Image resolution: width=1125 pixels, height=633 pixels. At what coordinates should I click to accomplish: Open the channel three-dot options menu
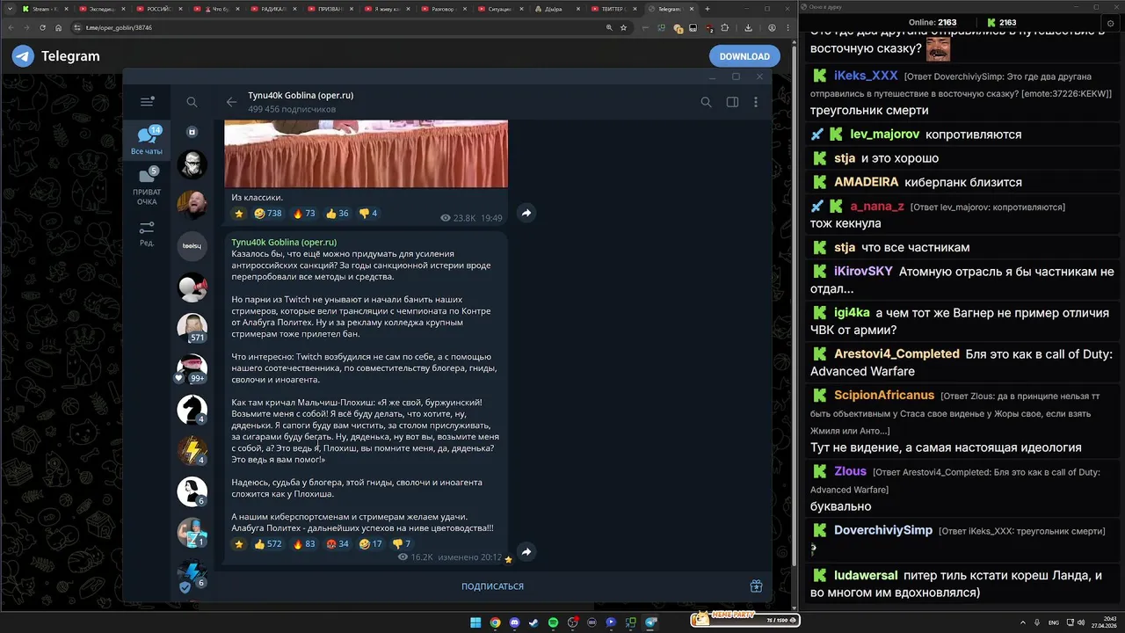[x=756, y=102]
